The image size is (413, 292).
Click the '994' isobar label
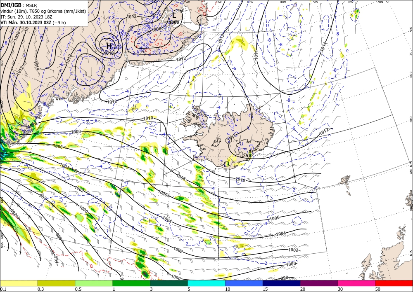coord(56,259)
